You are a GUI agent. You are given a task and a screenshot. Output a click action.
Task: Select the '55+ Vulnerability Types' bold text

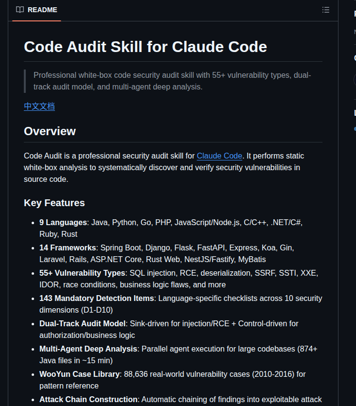coord(82,273)
